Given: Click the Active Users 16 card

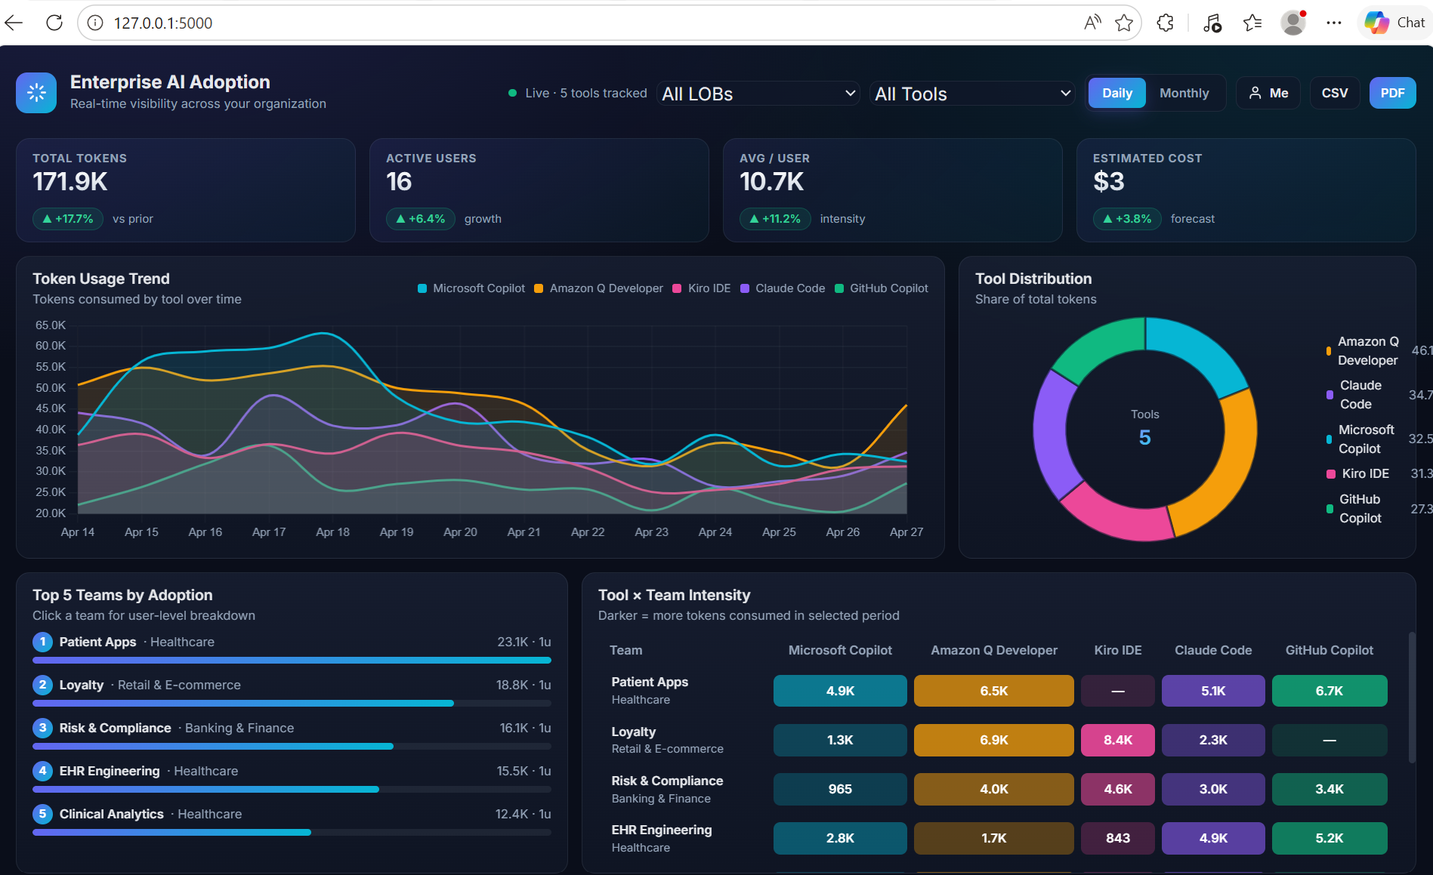Looking at the screenshot, I should [x=539, y=190].
